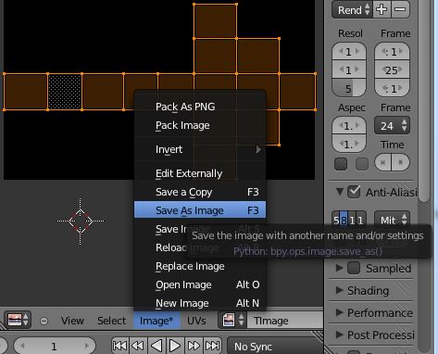This screenshot has height=354, width=438.
Task: Click the browse image datablock icon
Action: point(233,320)
